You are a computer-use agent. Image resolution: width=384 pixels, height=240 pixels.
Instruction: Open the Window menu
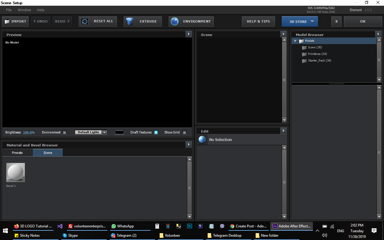(x=24, y=10)
